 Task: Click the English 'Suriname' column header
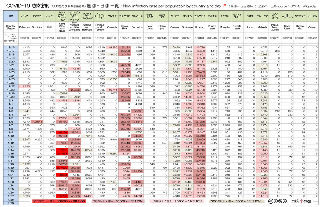point(187,27)
